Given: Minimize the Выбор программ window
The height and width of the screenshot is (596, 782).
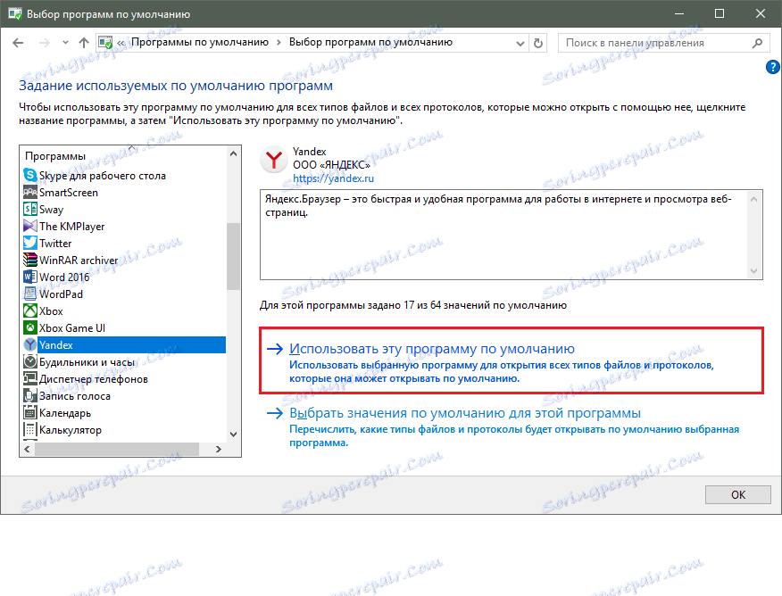Looking at the screenshot, I should point(678,13).
